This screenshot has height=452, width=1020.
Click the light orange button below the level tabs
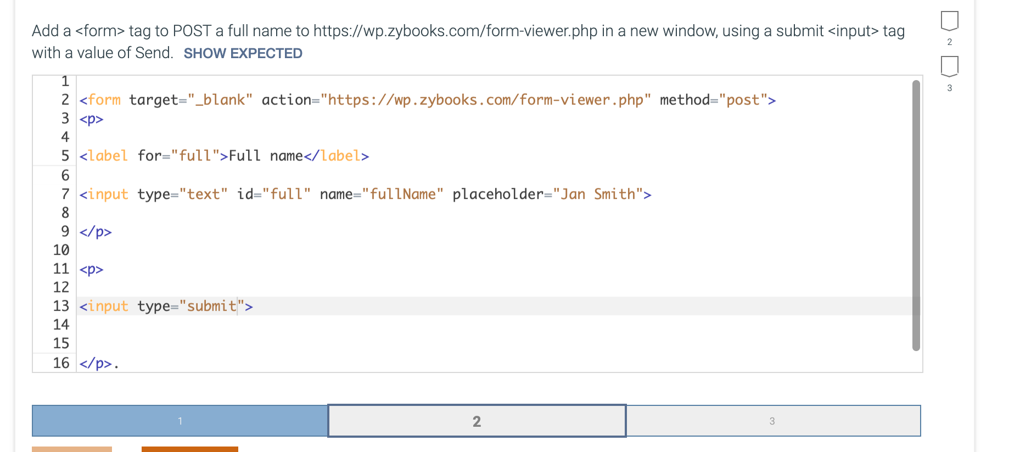tap(72, 449)
